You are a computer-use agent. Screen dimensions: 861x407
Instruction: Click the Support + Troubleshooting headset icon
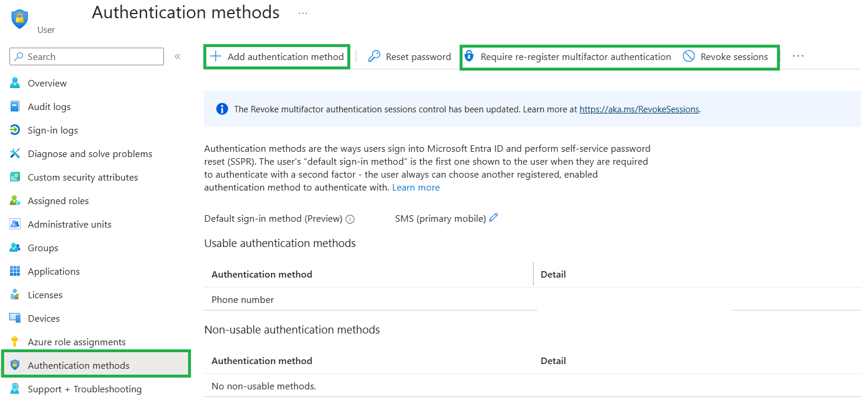tap(15, 389)
